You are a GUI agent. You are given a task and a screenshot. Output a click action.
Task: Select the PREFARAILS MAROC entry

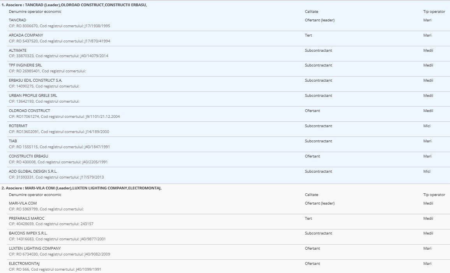pyautogui.click(x=27, y=219)
